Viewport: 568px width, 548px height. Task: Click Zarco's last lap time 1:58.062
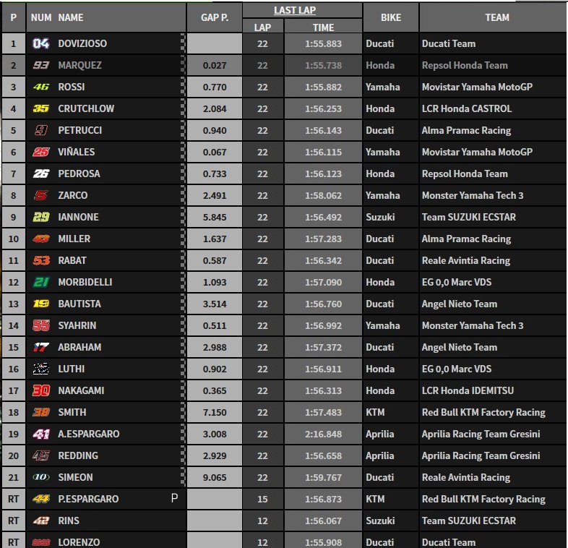click(323, 195)
